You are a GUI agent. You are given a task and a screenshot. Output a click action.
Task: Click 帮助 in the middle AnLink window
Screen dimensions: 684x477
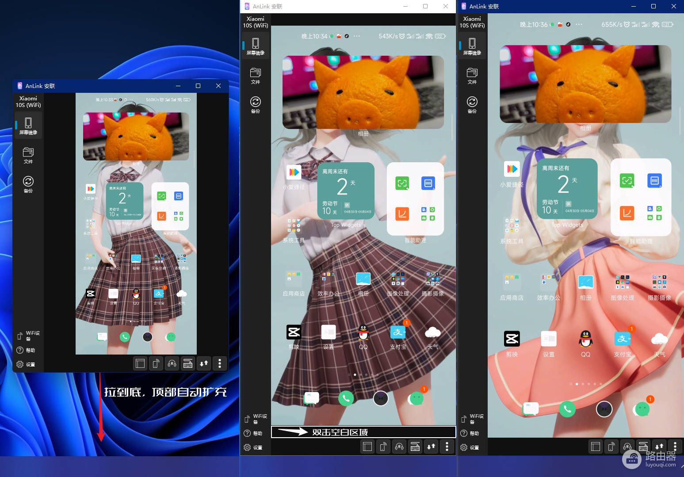(x=253, y=433)
